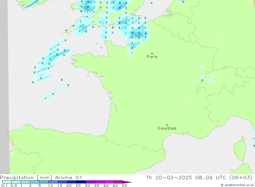Pick the 30–35 mm violet legend swatch
Screen dimensions: 255x187
[x=91, y=182]
